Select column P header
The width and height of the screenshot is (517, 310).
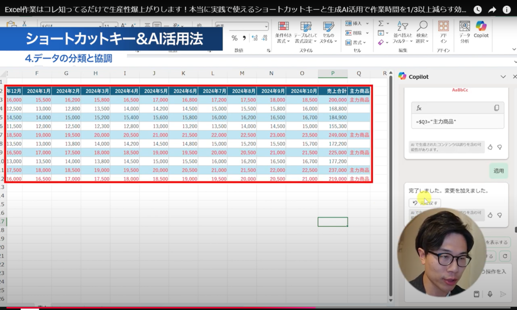tap(333, 74)
